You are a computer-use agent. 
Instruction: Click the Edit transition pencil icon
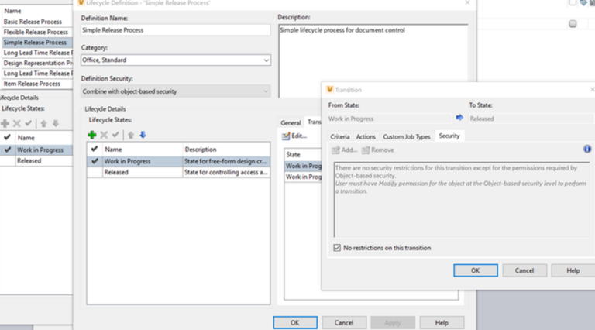286,136
